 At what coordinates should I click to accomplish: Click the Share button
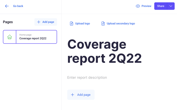point(161,6)
